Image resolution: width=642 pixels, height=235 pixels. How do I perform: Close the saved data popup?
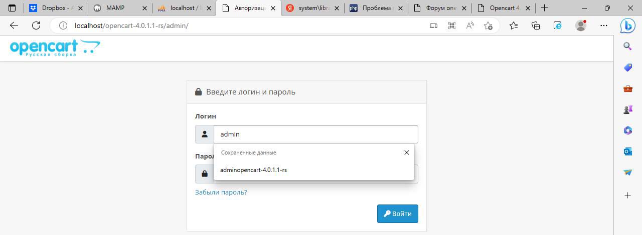407,152
